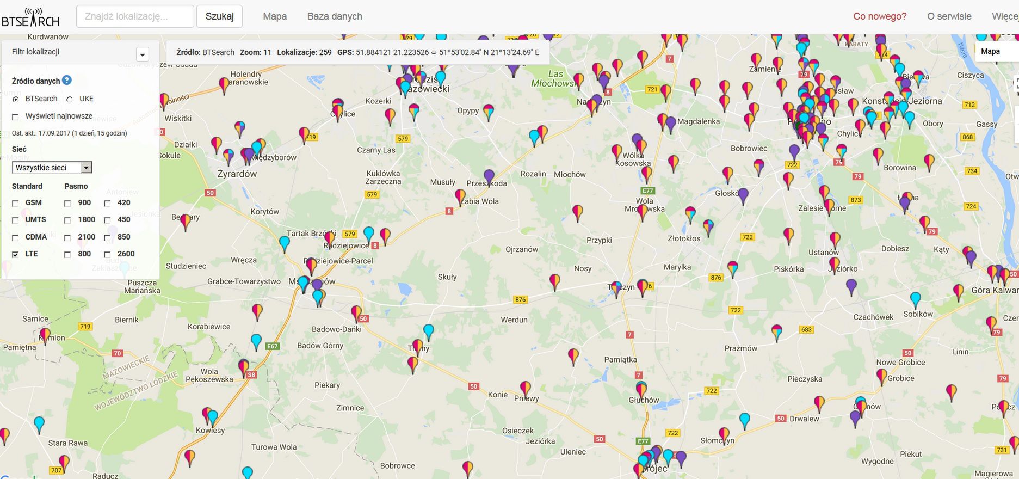Open the Wszystkie sieci network dropdown
Viewport: 1019px width, 479px height.
tap(52, 168)
